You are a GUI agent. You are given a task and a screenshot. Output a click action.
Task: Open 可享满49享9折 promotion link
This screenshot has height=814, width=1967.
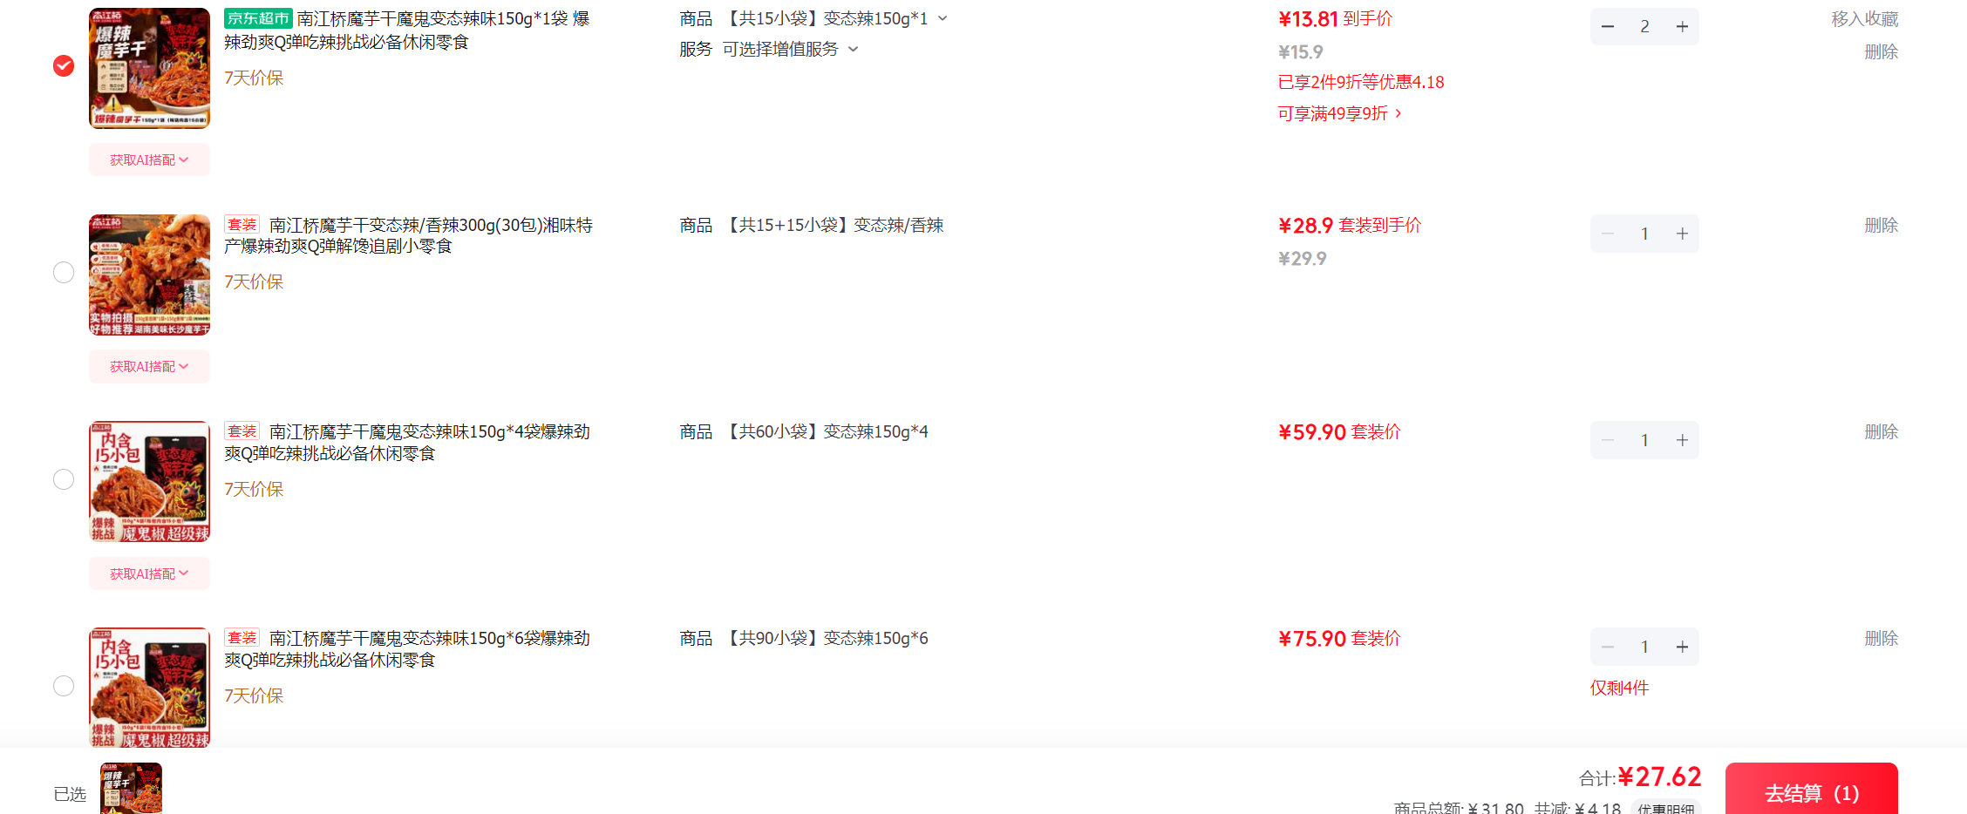click(1340, 113)
